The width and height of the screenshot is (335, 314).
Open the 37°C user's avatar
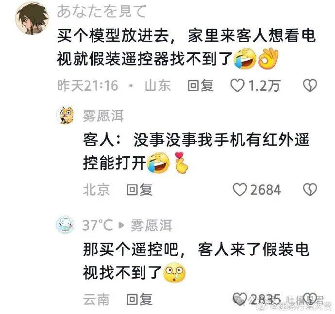coord(66,225)
